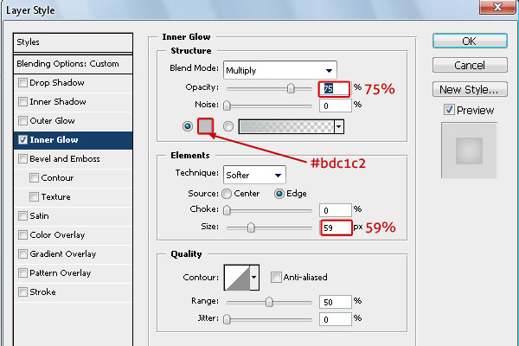Open the Contour picker dropdown arrow

pos(254,278)
